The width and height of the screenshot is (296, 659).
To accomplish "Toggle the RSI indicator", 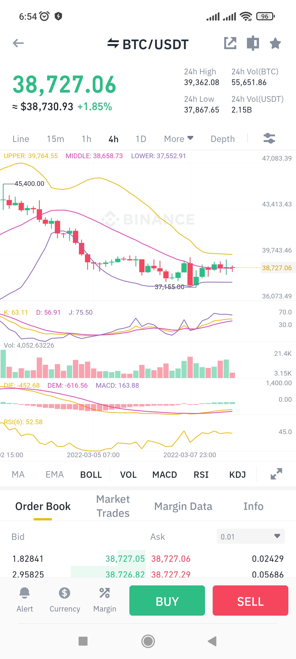I will tap(201, 474).
